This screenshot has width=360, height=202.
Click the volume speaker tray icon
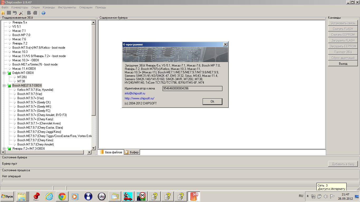pos(326,196)
